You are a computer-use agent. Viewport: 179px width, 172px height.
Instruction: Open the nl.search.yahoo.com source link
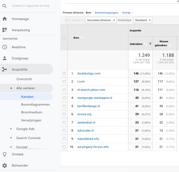(91, 90)
